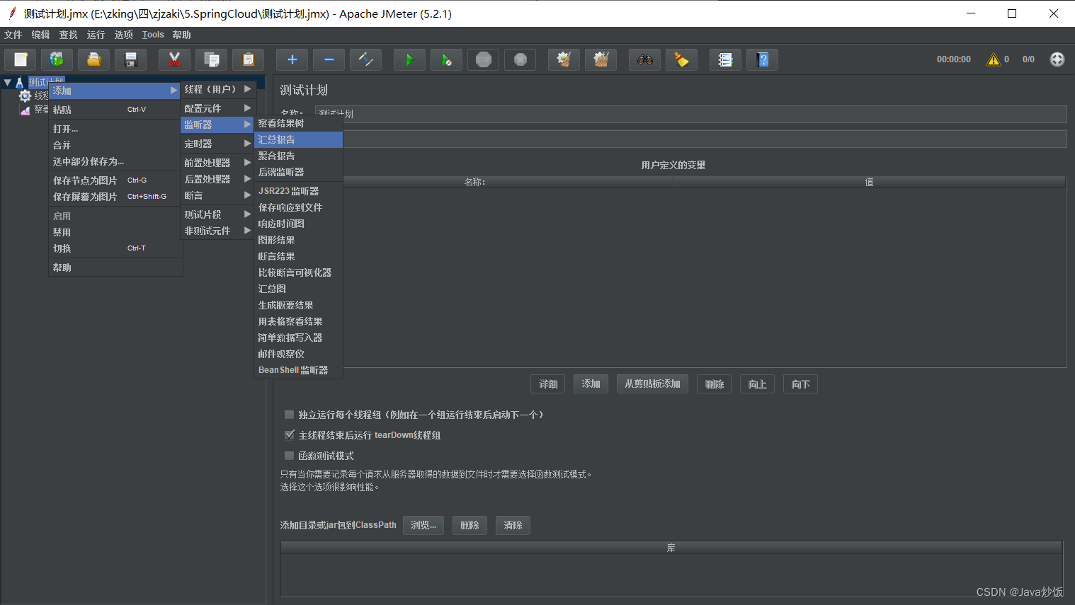The width and height of the screenshot is (1075, 605).
Task: Click the Paste clipboard icon
Action: [x=248, y=60]
